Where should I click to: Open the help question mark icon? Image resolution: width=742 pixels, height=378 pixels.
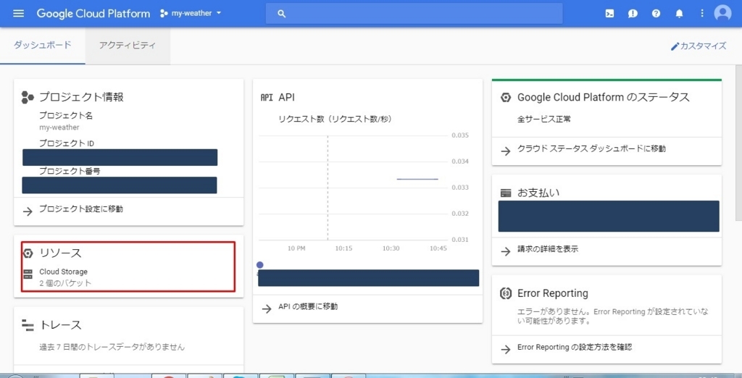(x=656, y=14)
